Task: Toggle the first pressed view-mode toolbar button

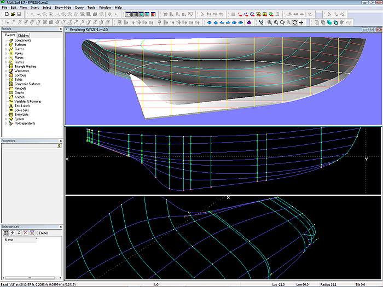Action: (127, 14)
